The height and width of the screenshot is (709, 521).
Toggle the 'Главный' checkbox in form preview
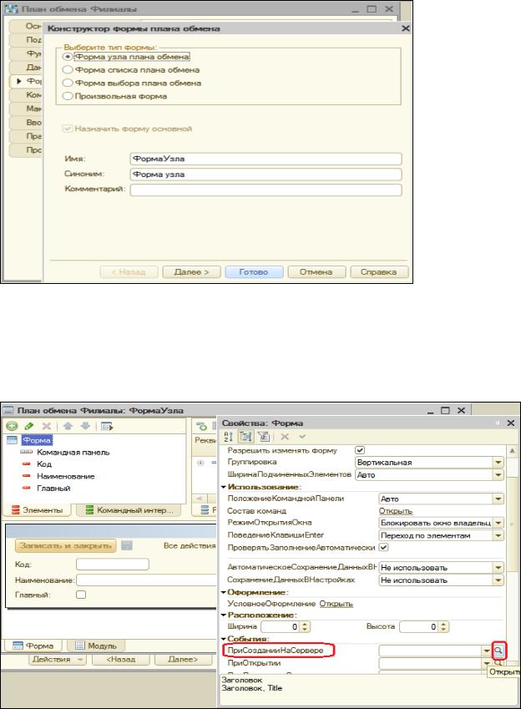pyautogui.click(x=81, y=595)
